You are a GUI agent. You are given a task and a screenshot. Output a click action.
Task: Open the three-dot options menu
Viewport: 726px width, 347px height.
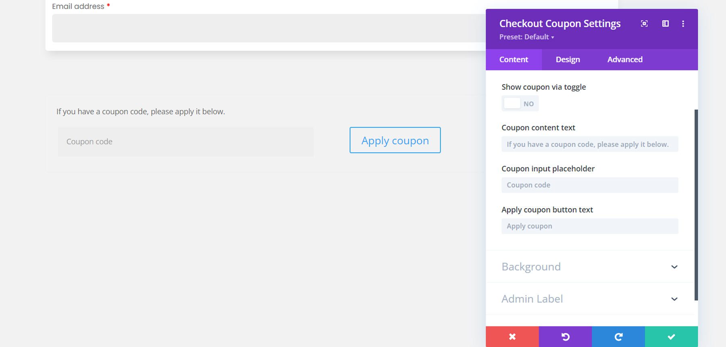pyautogui.click(x=683, y=24)
